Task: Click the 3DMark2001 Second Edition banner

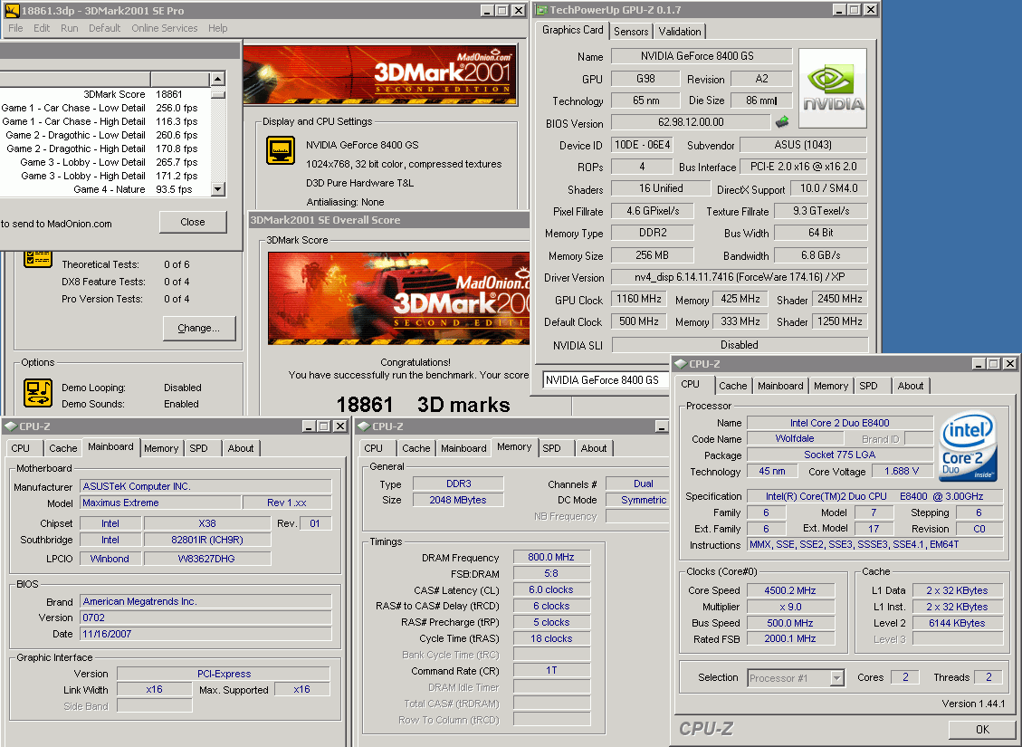Action: (x=380, y=75)
